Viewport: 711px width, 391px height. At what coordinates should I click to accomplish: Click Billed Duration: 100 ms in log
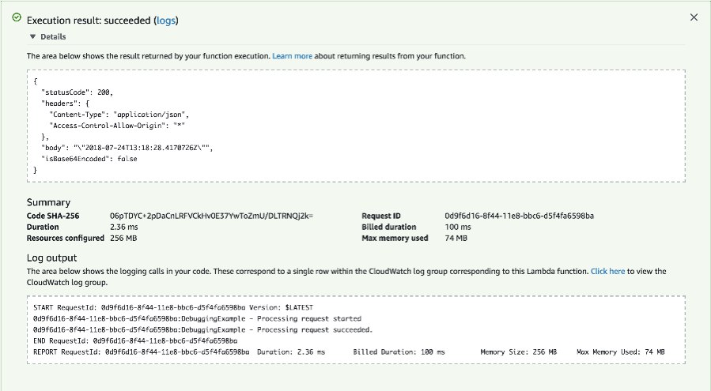pos(399,352)
